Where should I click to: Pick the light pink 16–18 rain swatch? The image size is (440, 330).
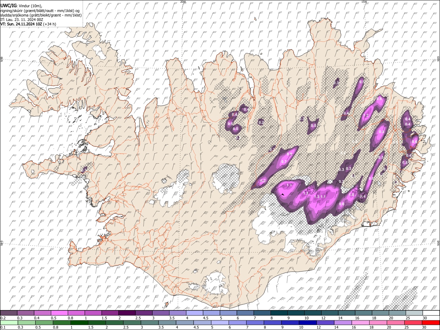point(361,322)
